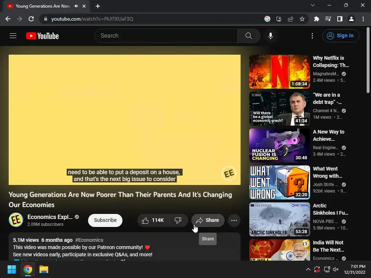371x278 pixels.
Task: Click EE watermark in video player
Action: tap(229, 173)
